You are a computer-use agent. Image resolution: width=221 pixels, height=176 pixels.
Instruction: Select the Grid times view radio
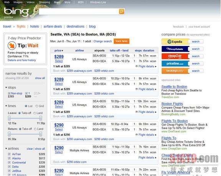[37, 106]
